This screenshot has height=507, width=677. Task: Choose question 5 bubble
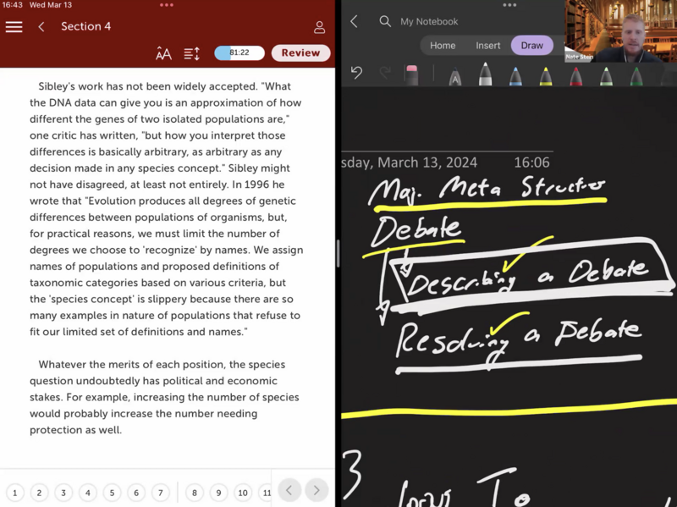pyautogui.click(x=112, y=493)
